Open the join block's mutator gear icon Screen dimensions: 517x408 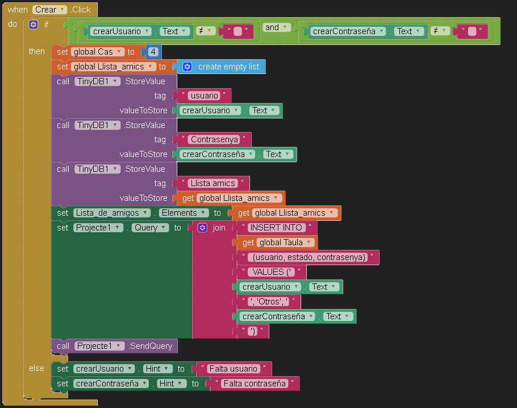pos(202,228)
